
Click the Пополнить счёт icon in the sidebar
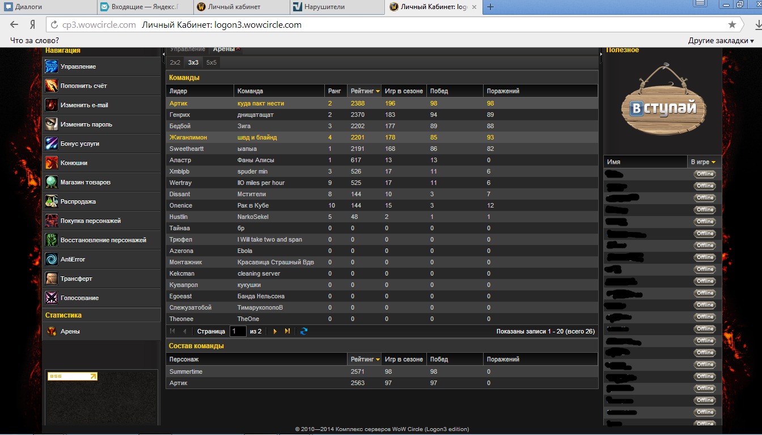click(x=52, y=86)
